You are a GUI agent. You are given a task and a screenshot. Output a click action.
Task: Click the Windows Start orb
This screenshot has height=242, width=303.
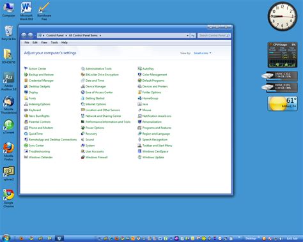coord(6,238)
